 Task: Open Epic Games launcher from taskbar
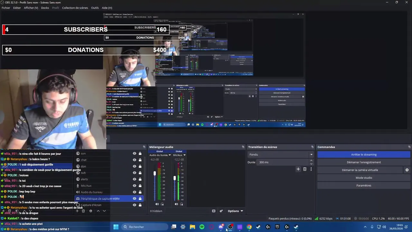tap(277, 227)
